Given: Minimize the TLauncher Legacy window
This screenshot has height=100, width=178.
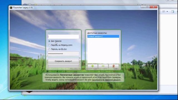Looking at the screenshot, I should pos(143,7).
